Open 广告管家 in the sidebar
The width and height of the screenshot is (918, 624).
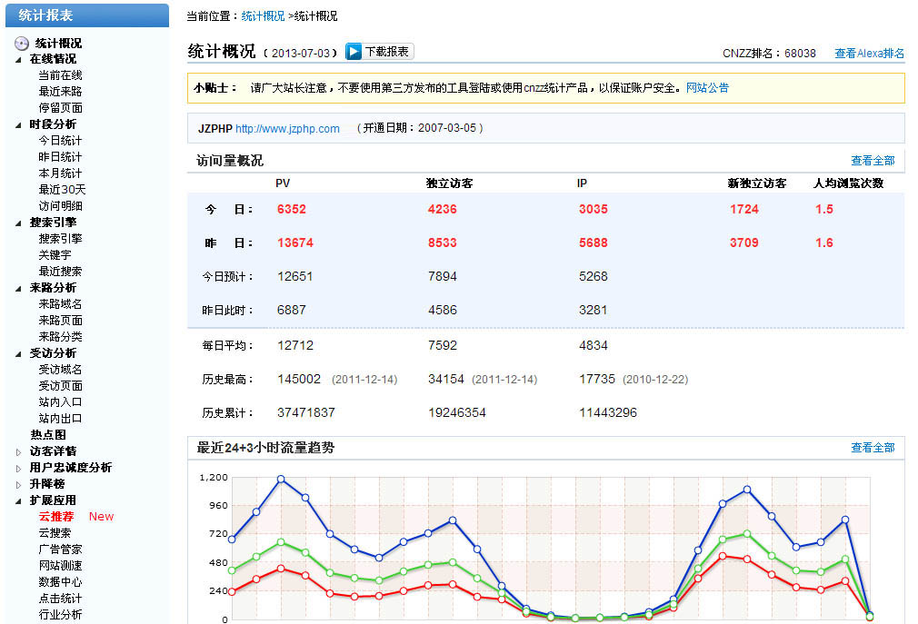point(60,550)
